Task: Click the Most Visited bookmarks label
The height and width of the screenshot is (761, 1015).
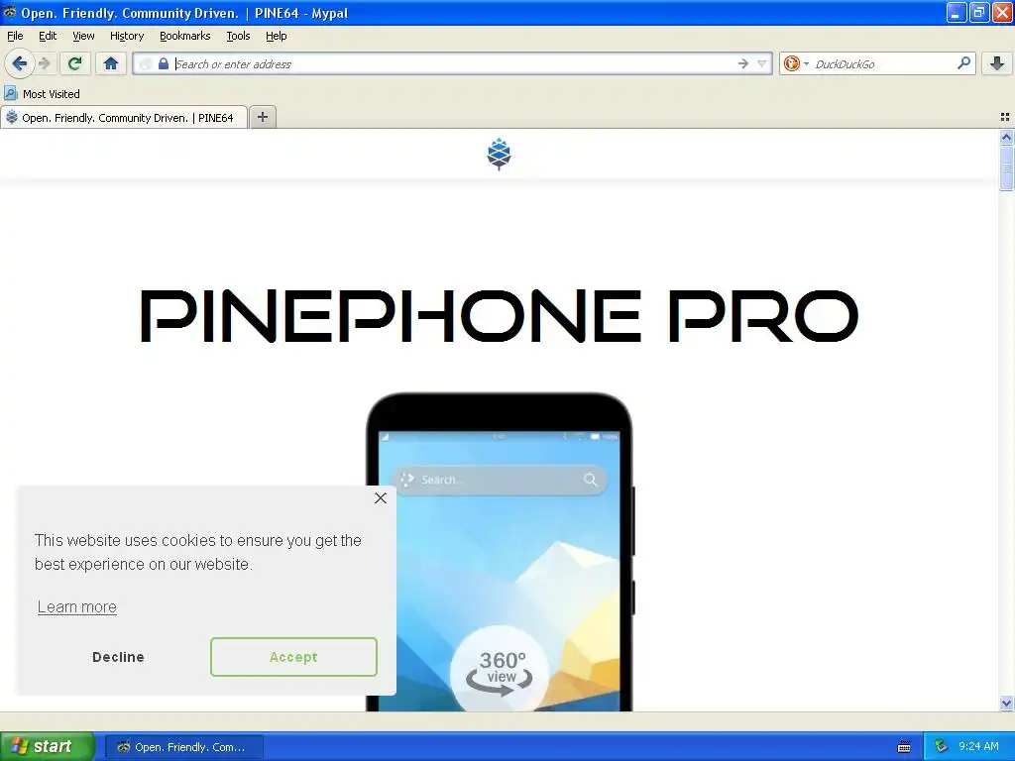Action: click(x=52, y=94)
